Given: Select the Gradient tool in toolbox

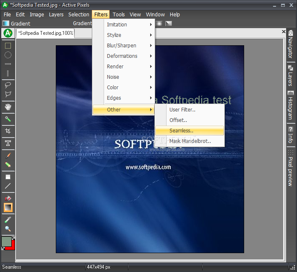Looking at the screenshot, I should [x=8, y=207].
